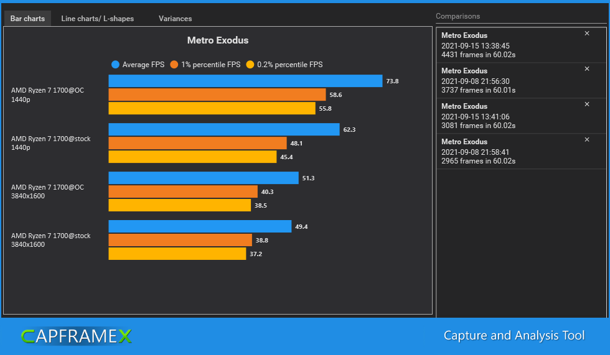Viewport: 610px width, 355px height.
Task: Click the 62.3 average FPS bar
Action: click(x=224, y=129)
